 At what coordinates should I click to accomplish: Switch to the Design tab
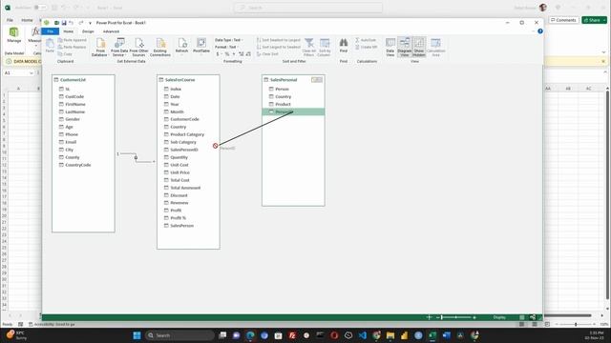pos(88,31)
